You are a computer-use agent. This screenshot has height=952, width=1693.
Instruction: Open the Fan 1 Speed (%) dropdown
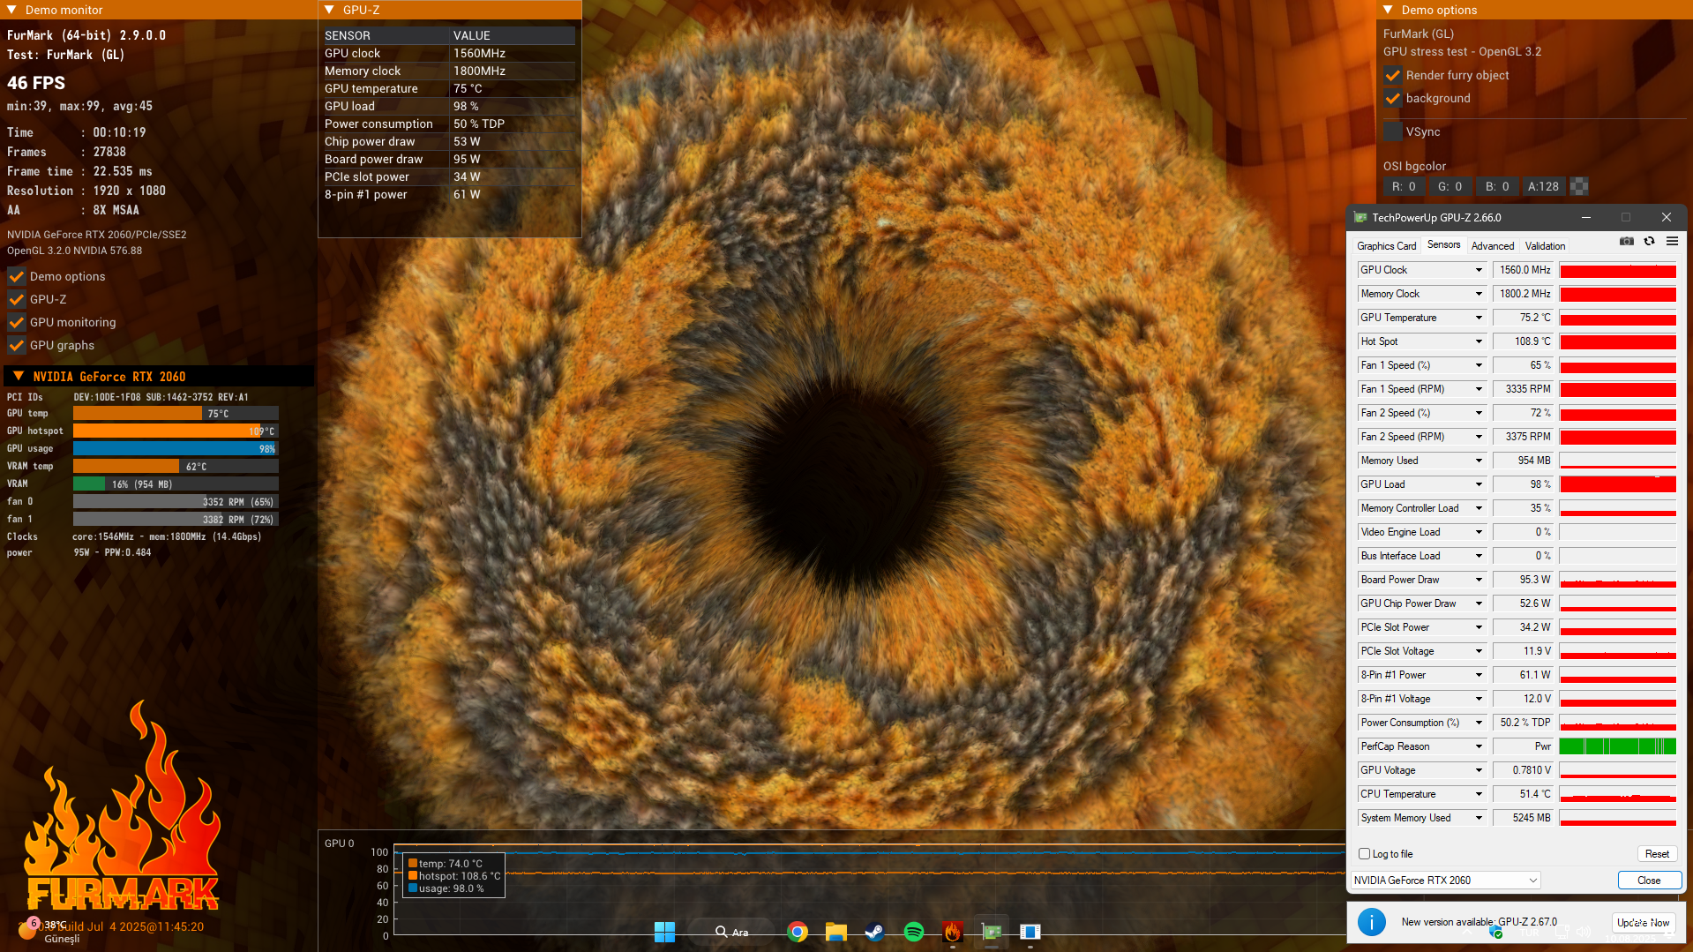[x=1479, y=365]
